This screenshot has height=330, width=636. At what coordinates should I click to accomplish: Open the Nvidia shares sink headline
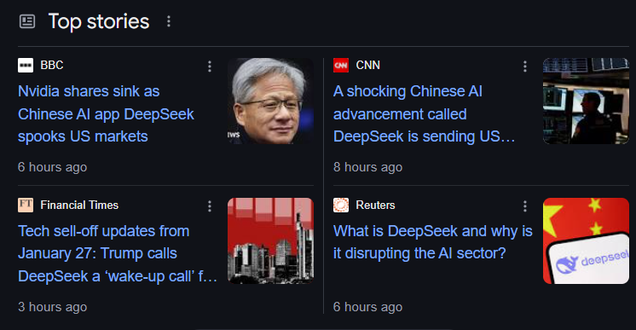pyautogui.click(x=106, y=113)
